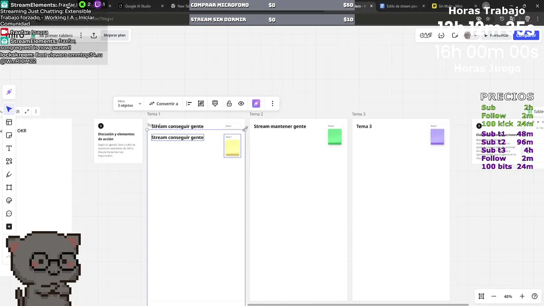Zoom in with the plus button
The width and height of the screenshot is (544, 306).
522,296
